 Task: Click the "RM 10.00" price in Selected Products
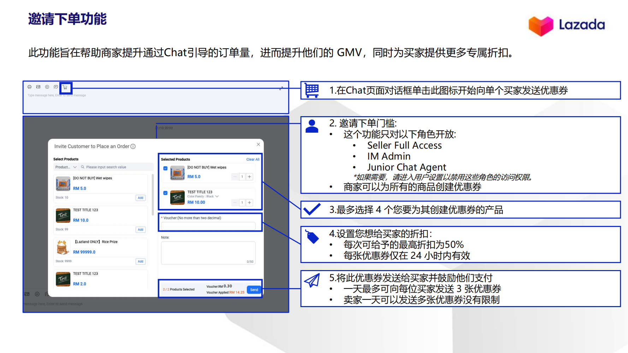(196, 202)
